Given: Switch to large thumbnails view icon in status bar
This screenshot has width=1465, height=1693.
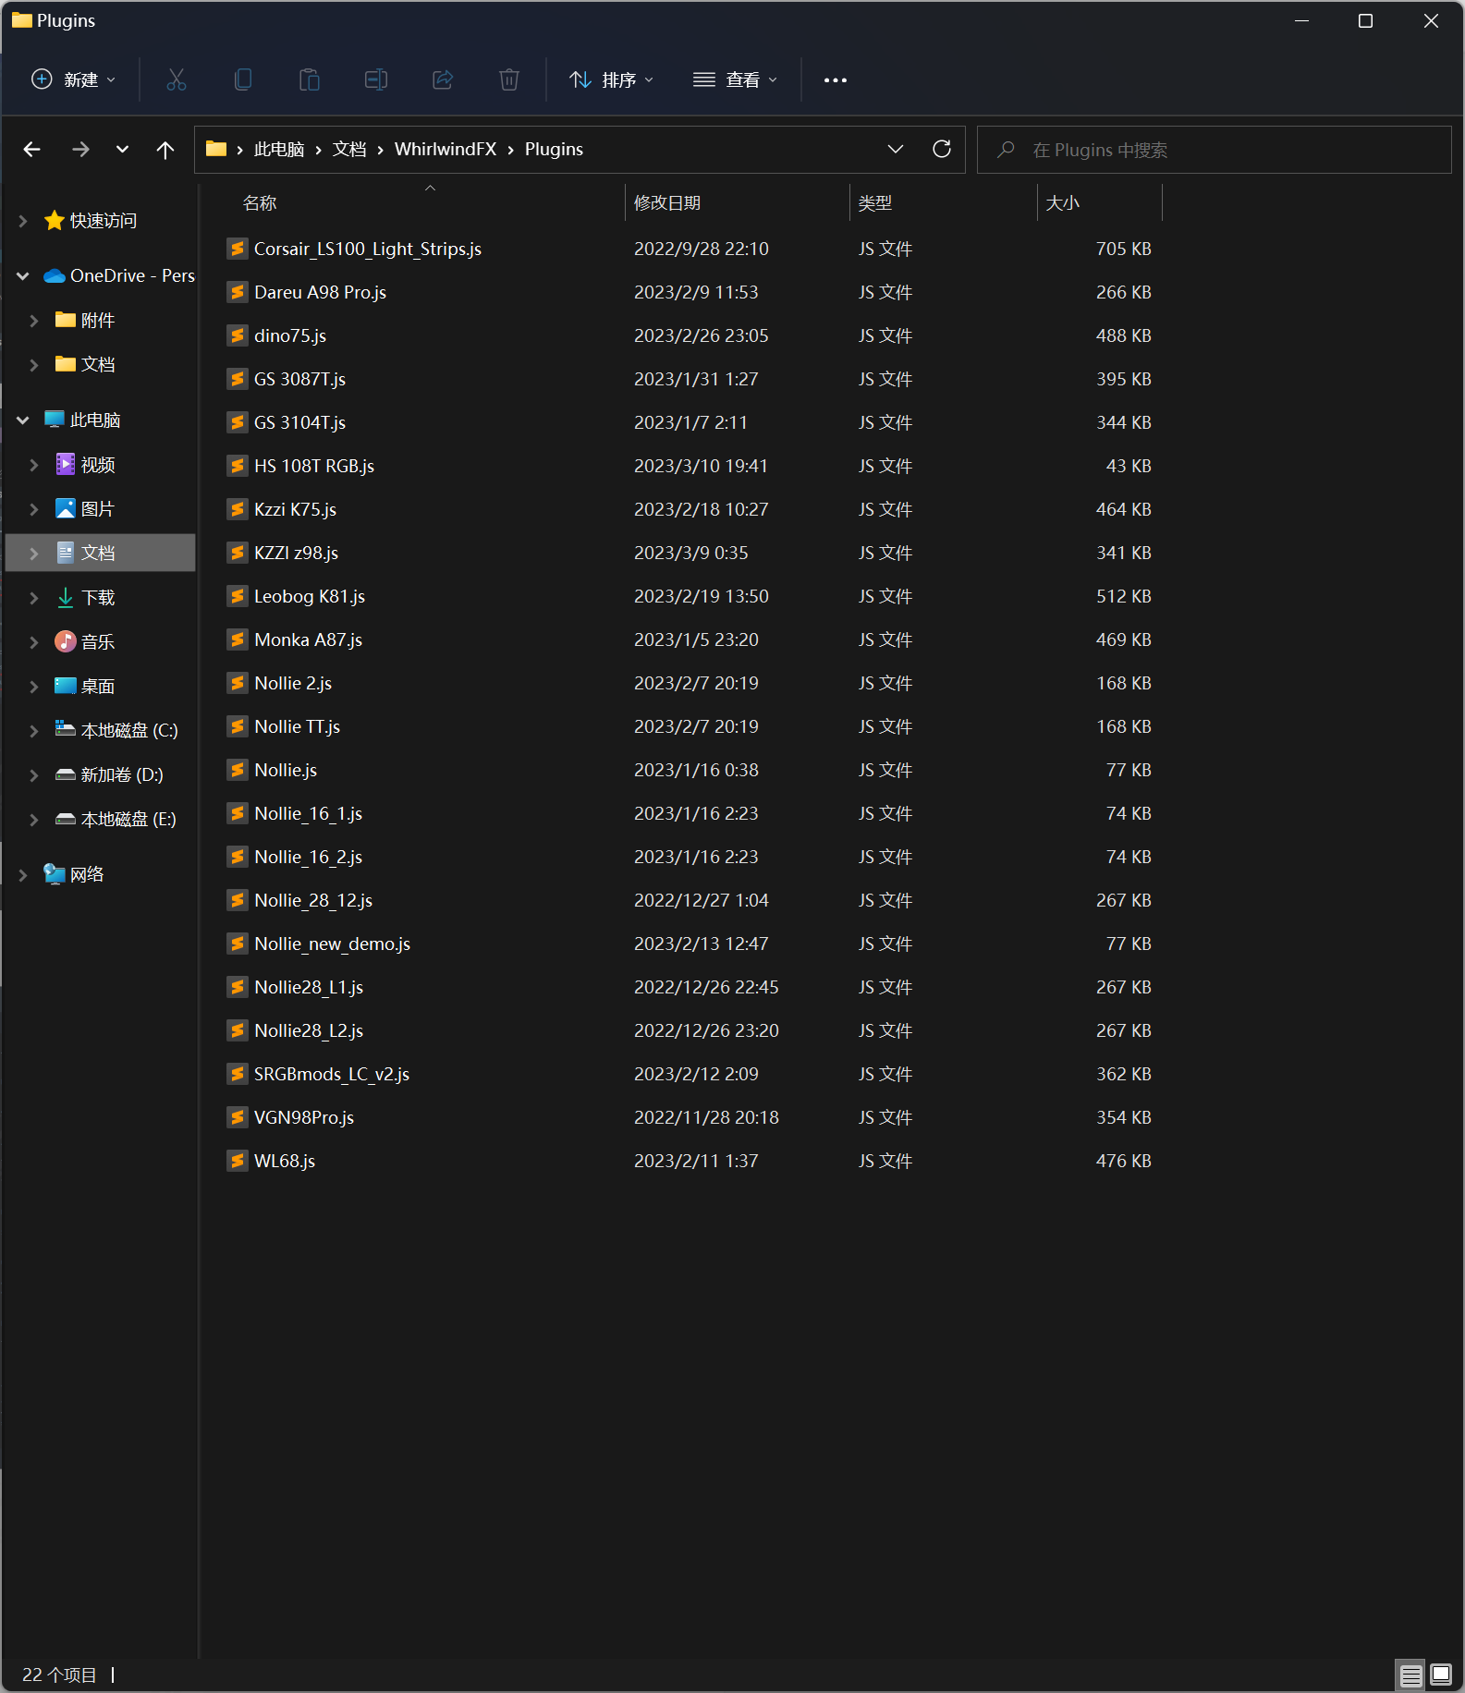Looking at the screenshot, I should 1441,1674.
